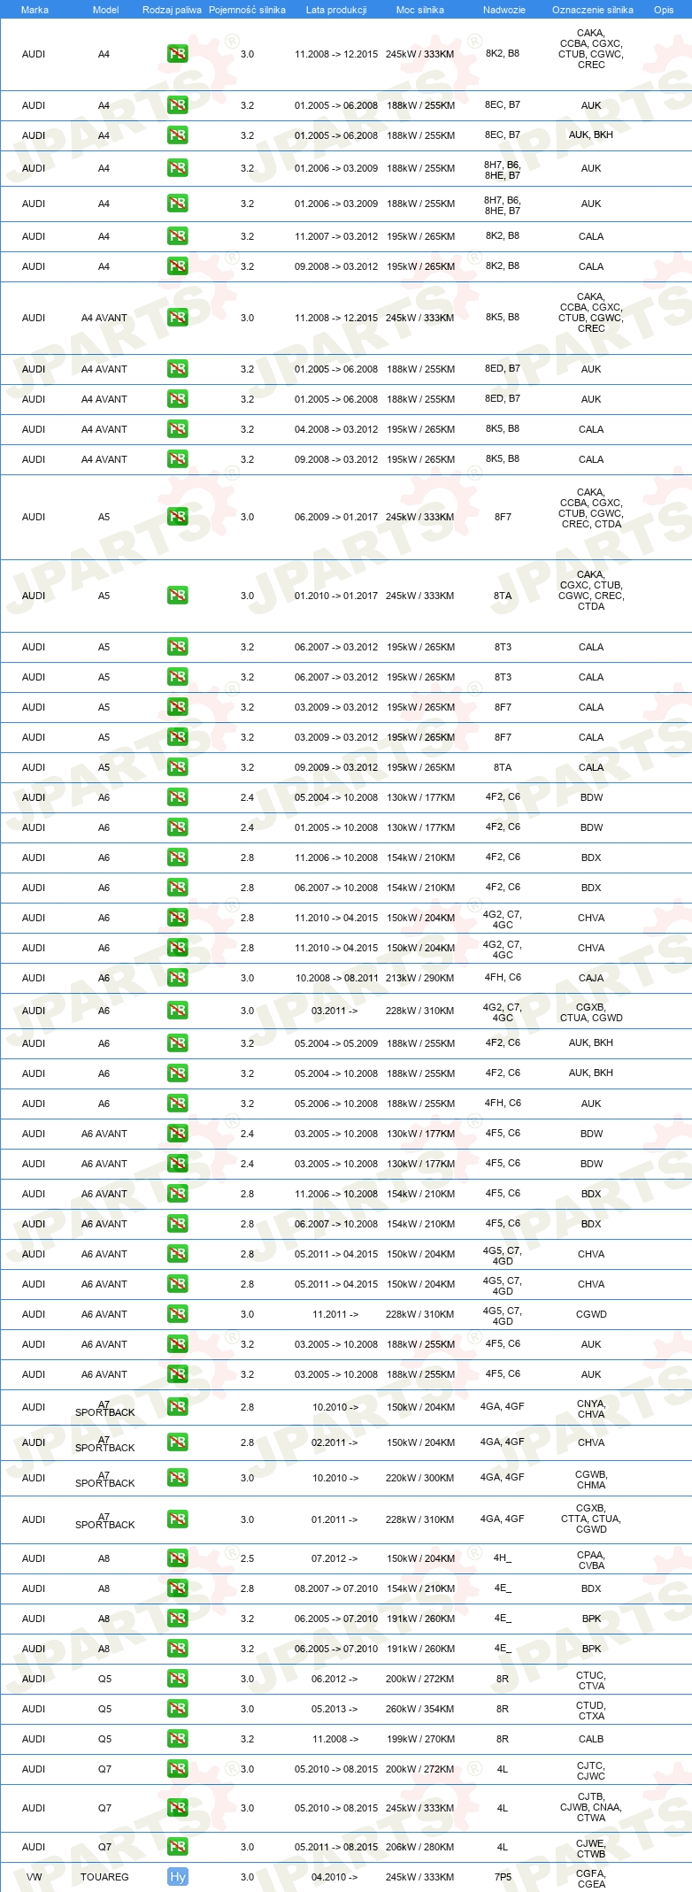Image resolution: width=692 pixels, height=1892 pixels.
Task: Click fuel icon in A4 AVANT 3.0 row
Action: point(178,318)
